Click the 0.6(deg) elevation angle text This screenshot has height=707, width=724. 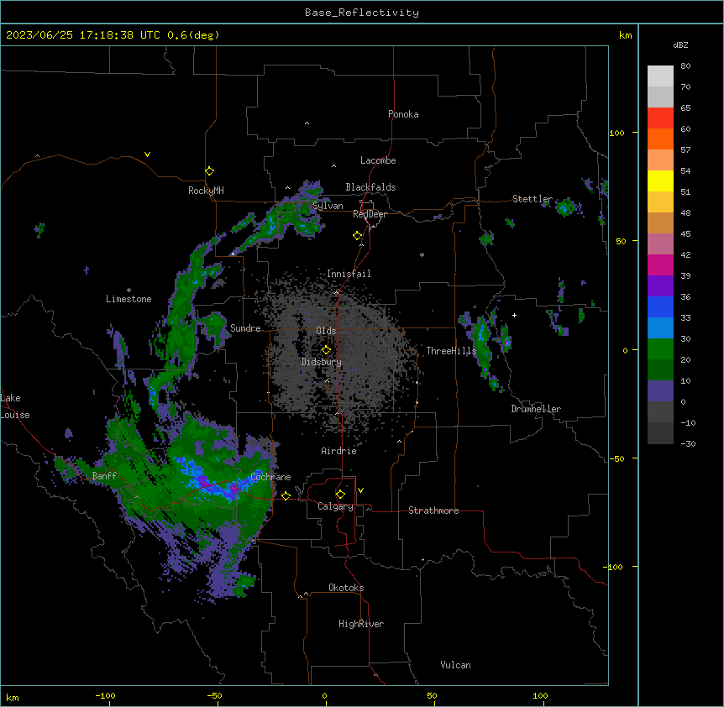click(193, 35)
